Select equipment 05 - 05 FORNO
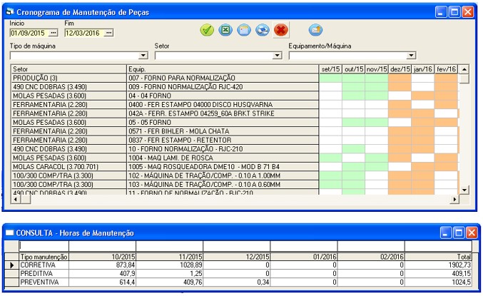This screenshot has height=296, width=483. click(x=223, y=122)
